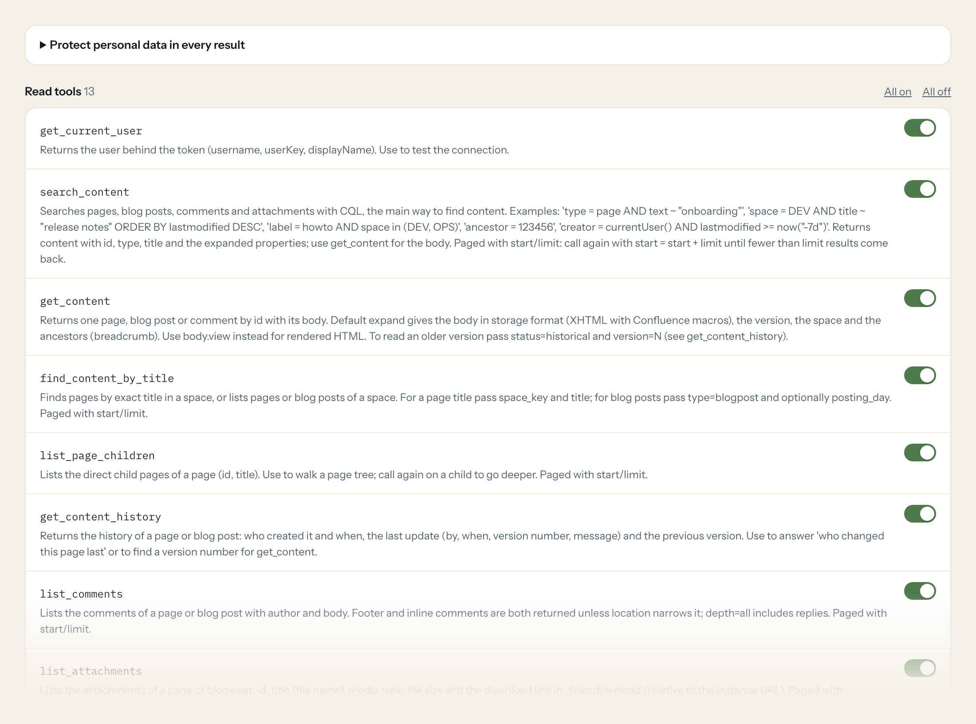The image size is (976, 724).
Task: Toggle the list_attachments switch
Action: (x=920, y=668)
